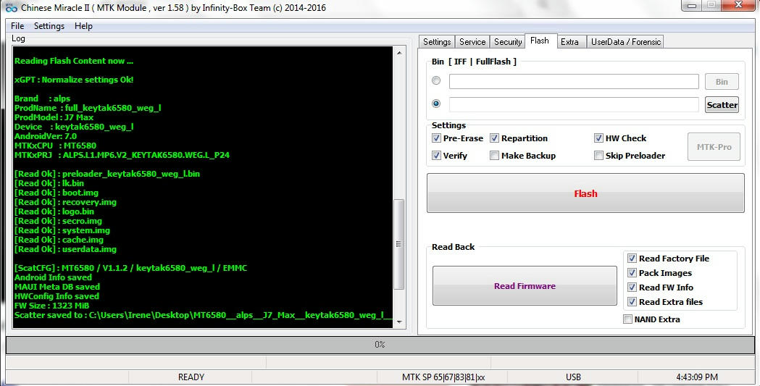This screenshot has height=386, width=760.
Task: Click the Read Firmware button
Action: [x=525, y=286]
